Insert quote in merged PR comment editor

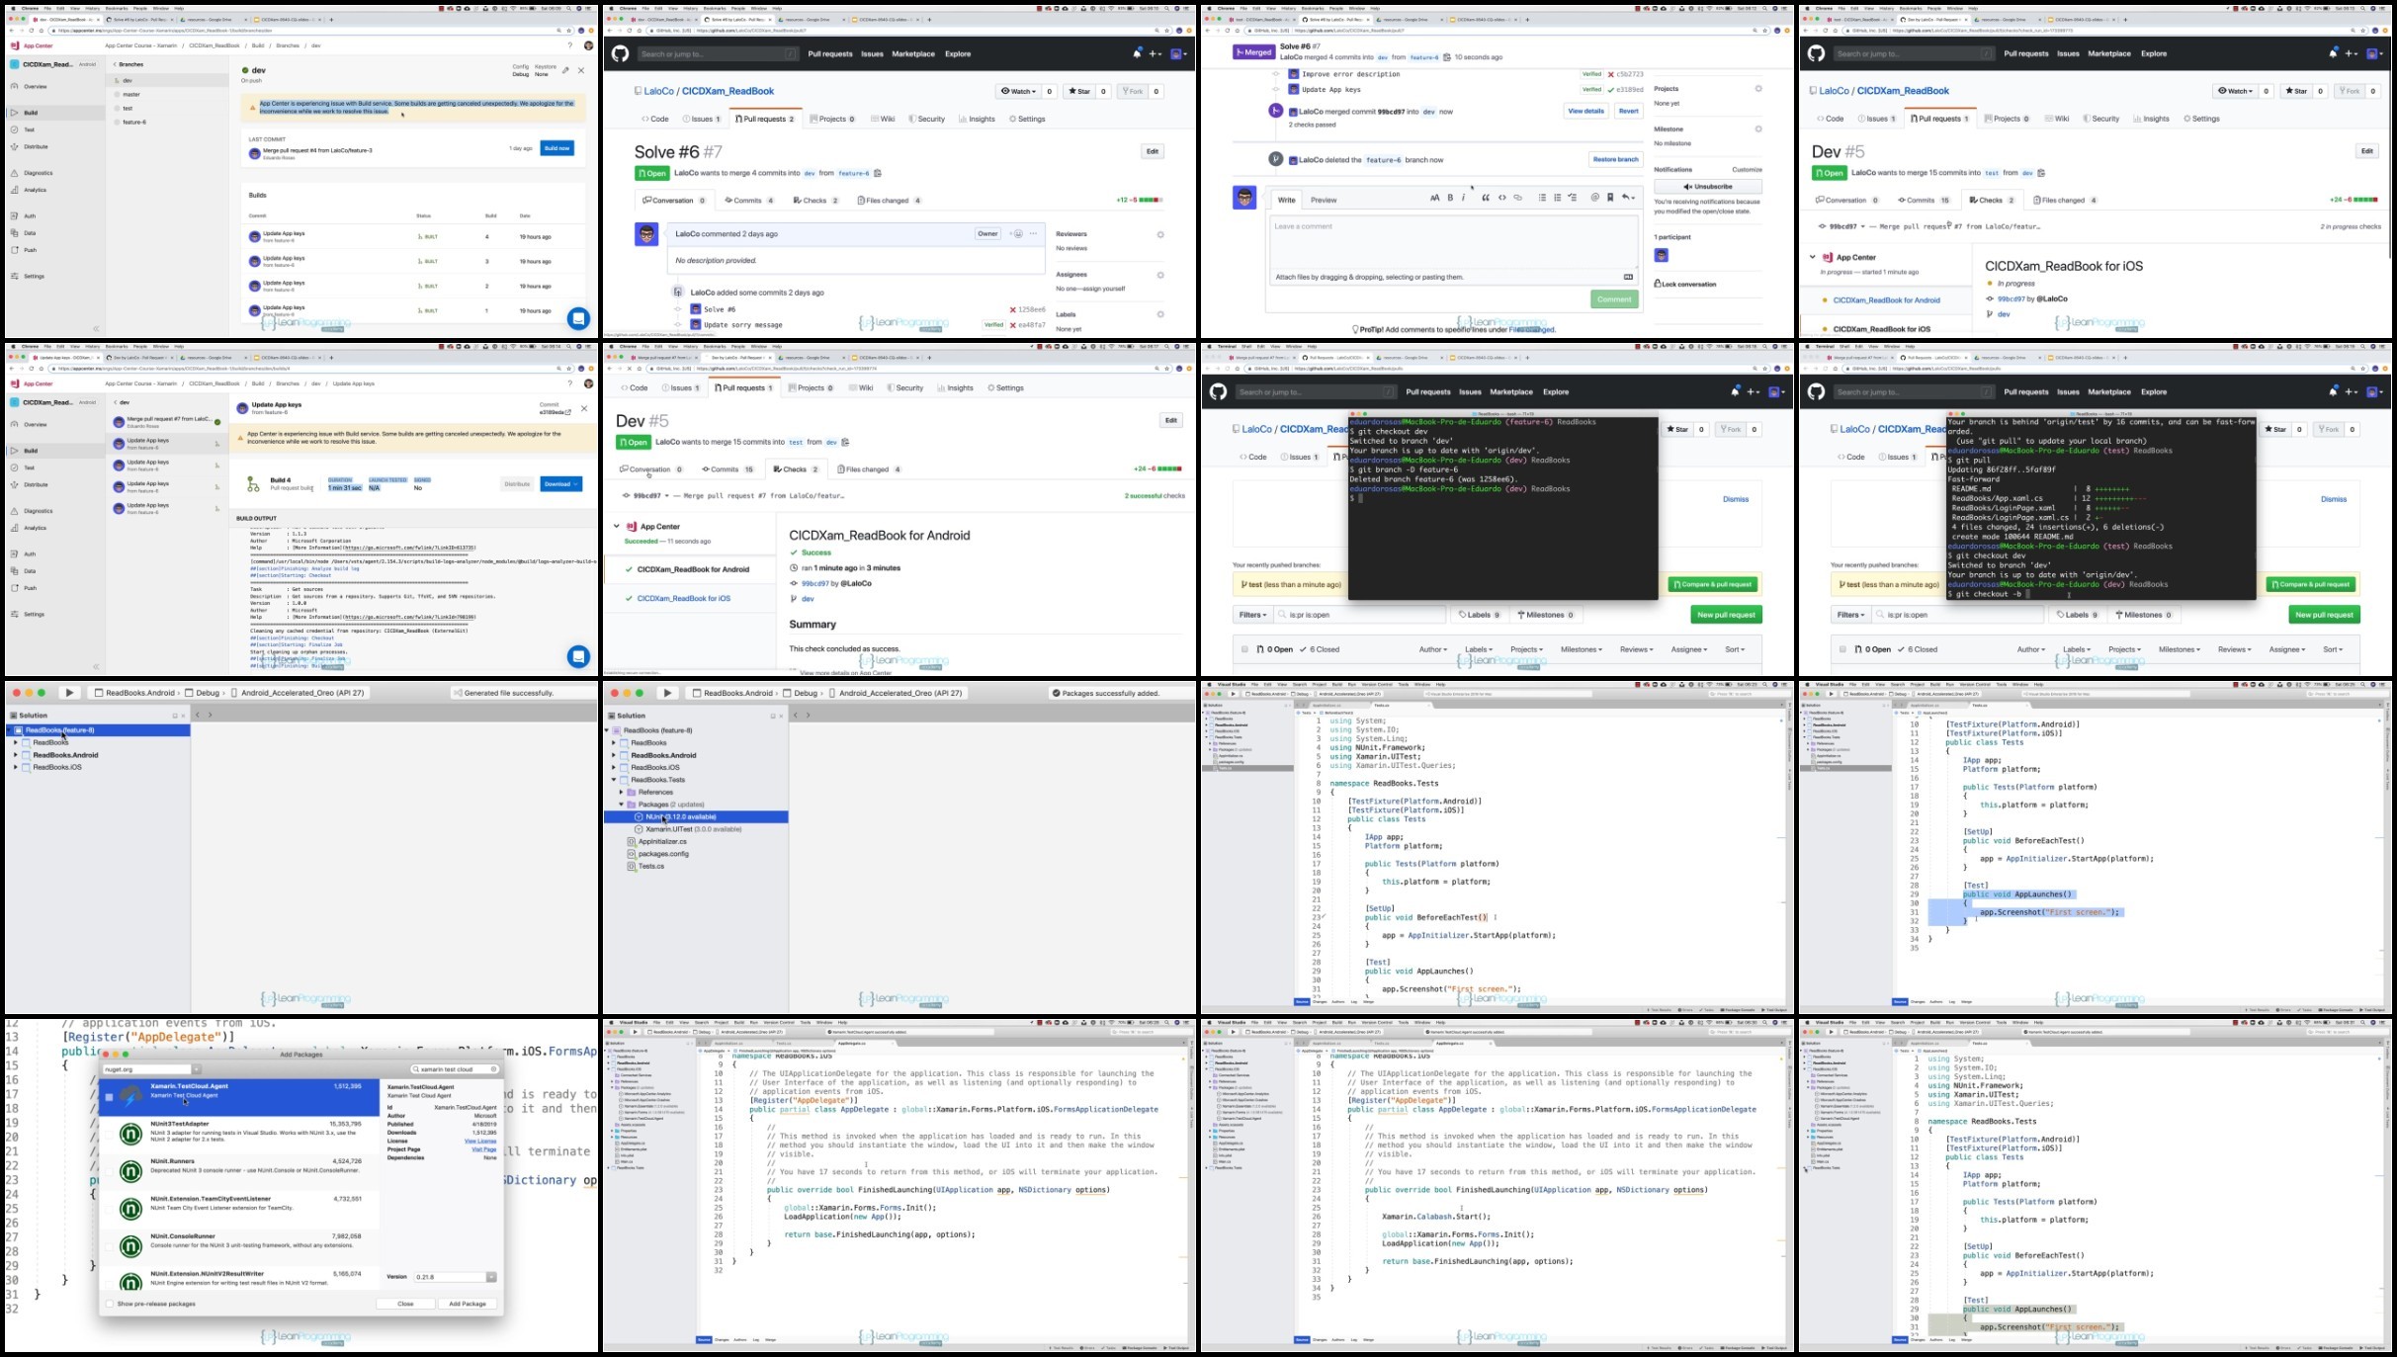[x=1485, y=198]
